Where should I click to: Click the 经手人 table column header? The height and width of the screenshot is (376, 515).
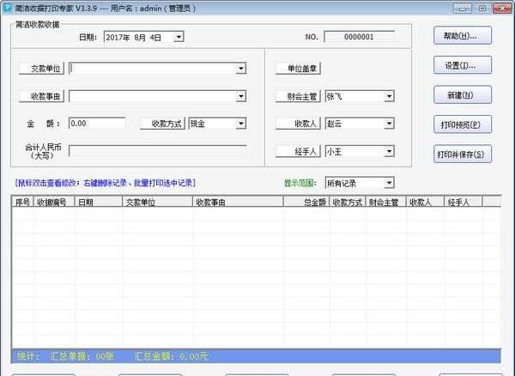[x=463, y=202]
